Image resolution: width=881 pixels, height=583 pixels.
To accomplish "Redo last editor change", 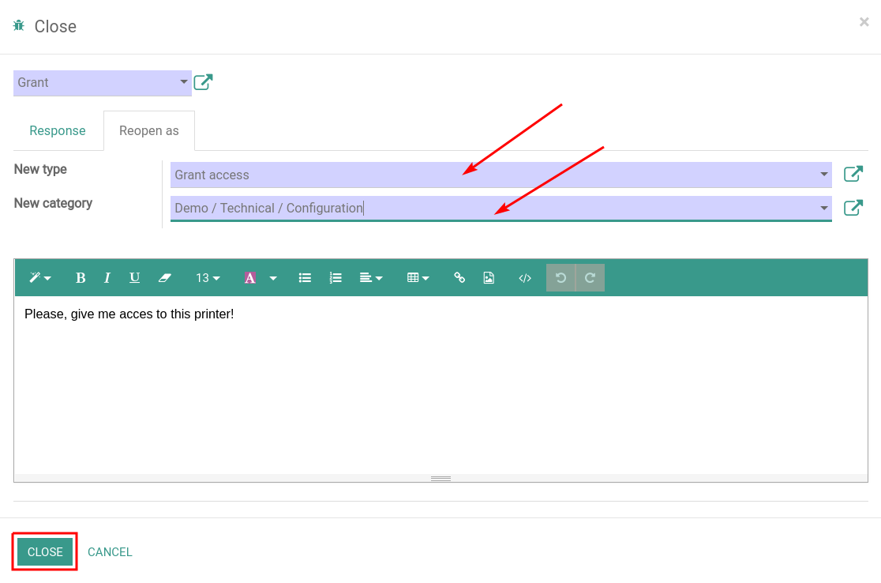I will click(x=590, y=278).
